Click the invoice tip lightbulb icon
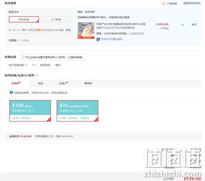 [x=23, y=57]
